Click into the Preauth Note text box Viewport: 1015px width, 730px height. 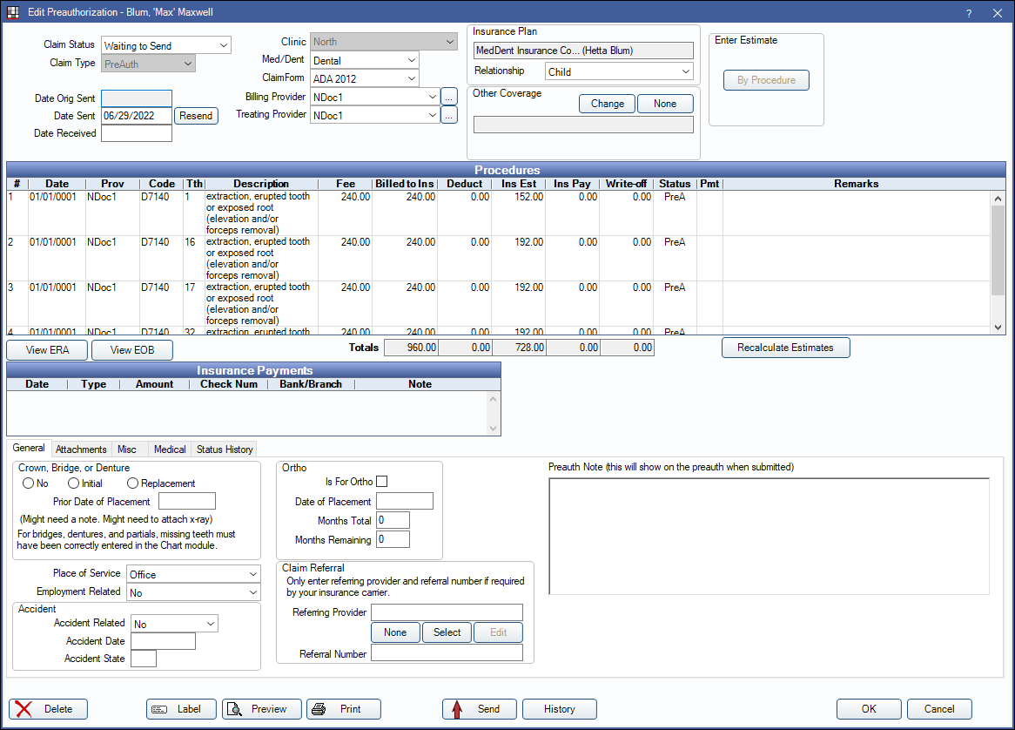pos(769,537)
